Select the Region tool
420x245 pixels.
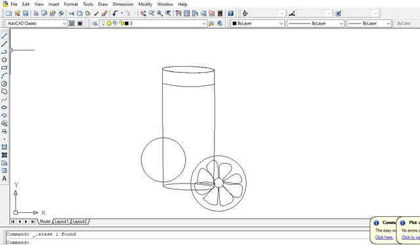pos(5,163)
